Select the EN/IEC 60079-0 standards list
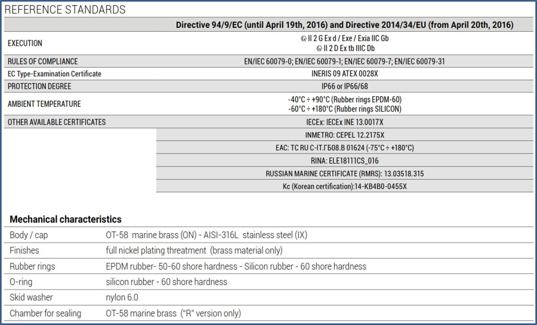The width and height of the screenshot is (537, 325). coord(345,61)
